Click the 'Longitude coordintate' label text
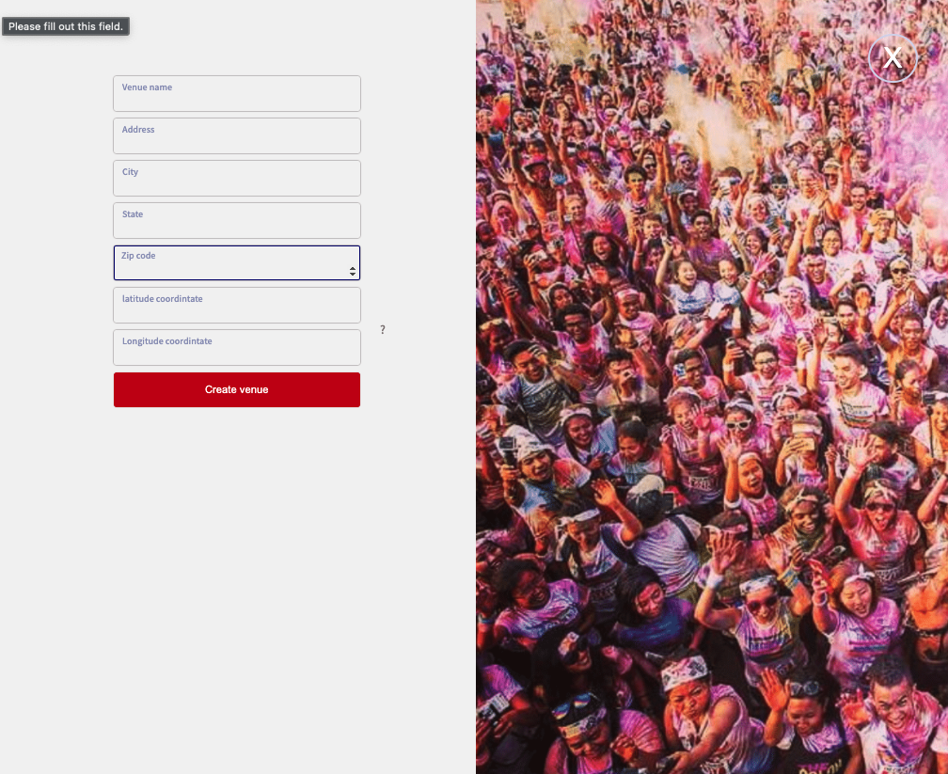 coord(166,341)
